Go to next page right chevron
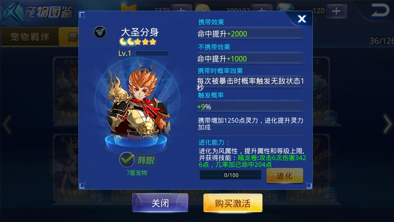394x222 pixels. (388, 124)
